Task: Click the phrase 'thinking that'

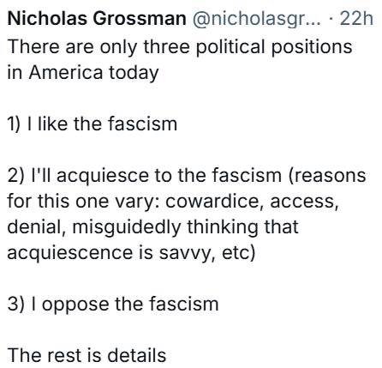Action: (242, 227)
